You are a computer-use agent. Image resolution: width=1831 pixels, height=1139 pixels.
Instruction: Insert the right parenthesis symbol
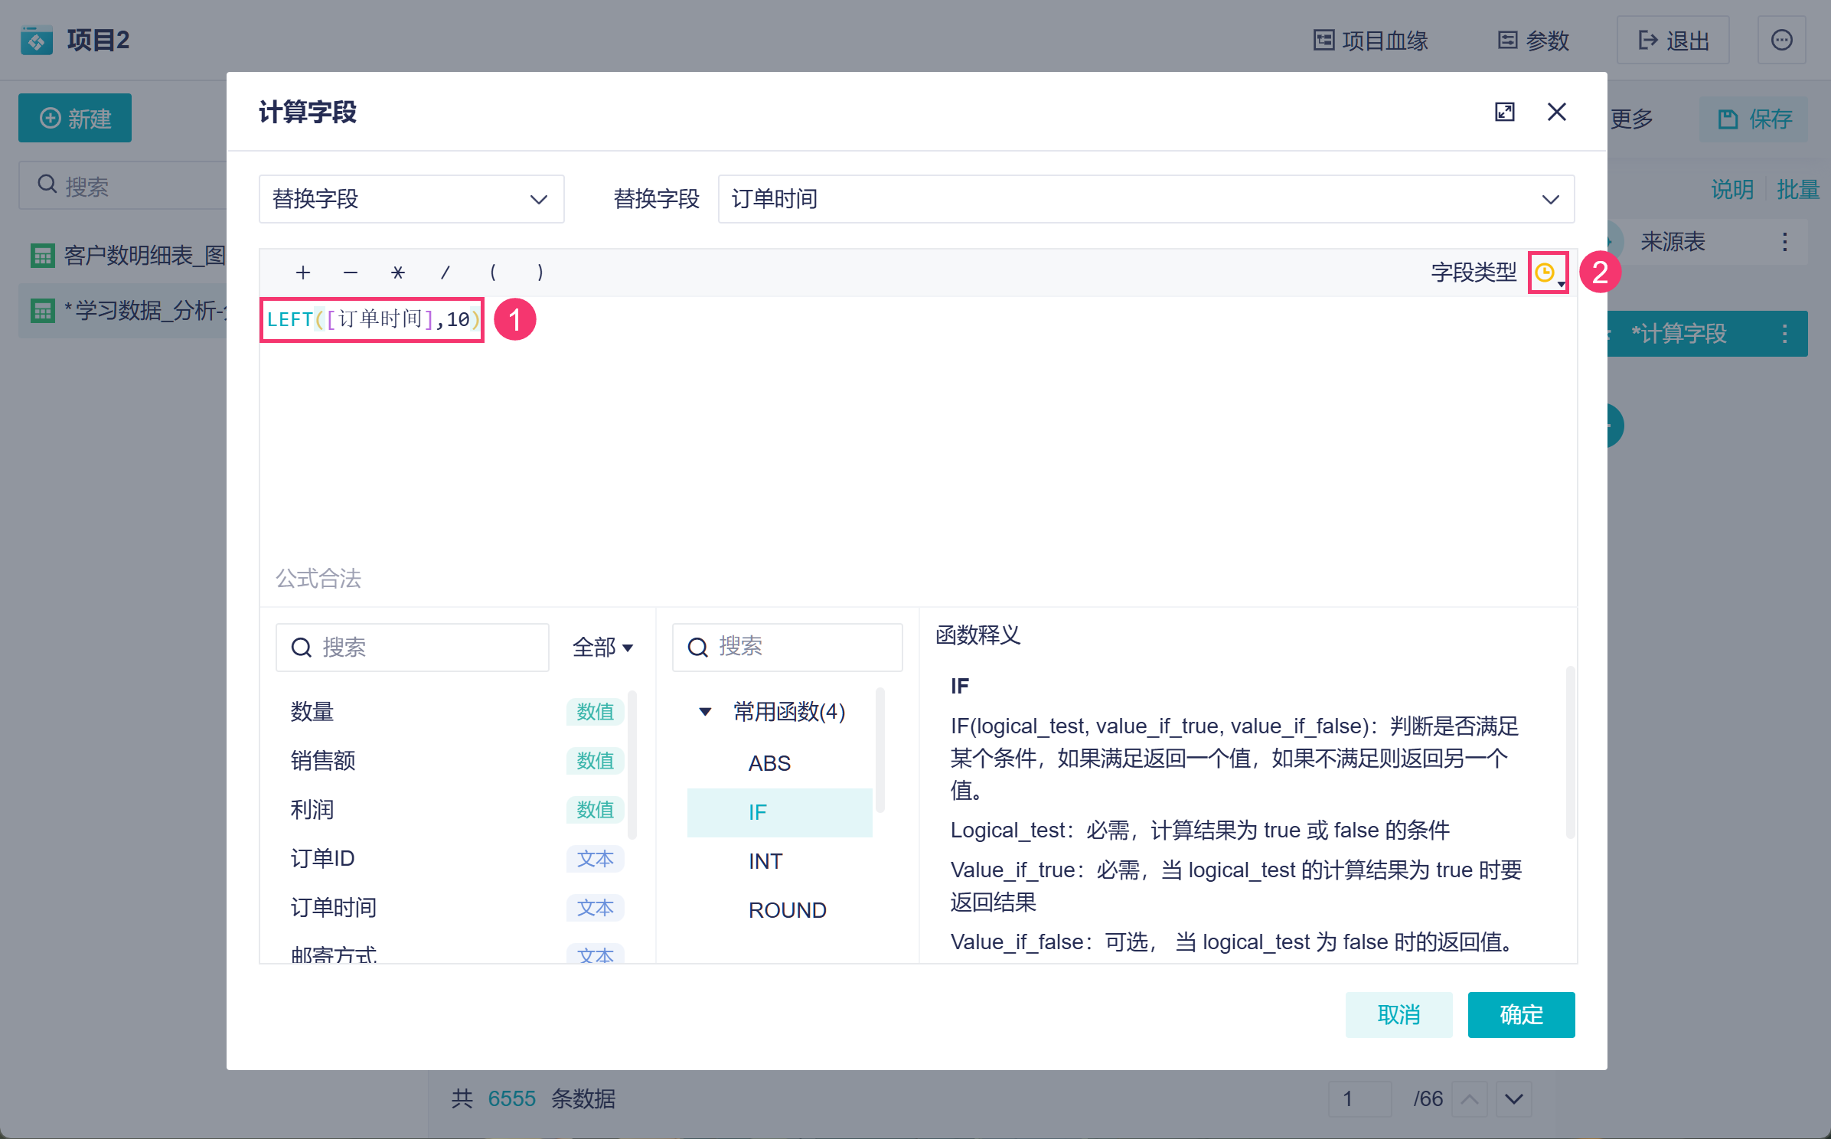(x=540, y=273)
